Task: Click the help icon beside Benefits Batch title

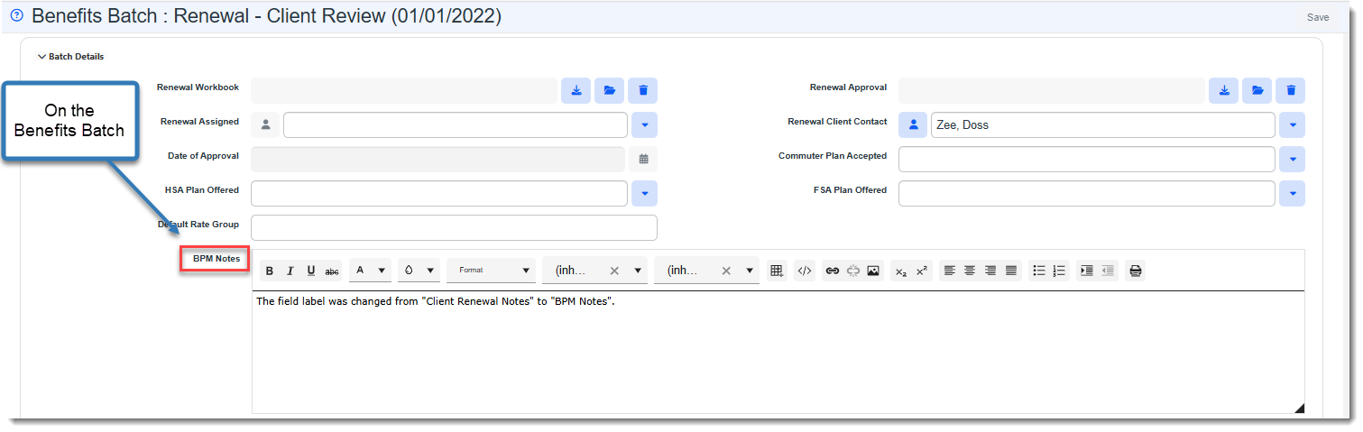Action: coord(16,15)
